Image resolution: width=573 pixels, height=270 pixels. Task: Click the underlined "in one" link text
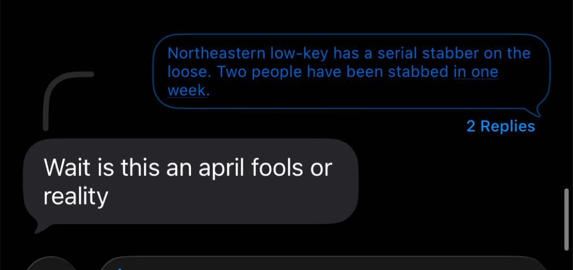coord(476,72)
